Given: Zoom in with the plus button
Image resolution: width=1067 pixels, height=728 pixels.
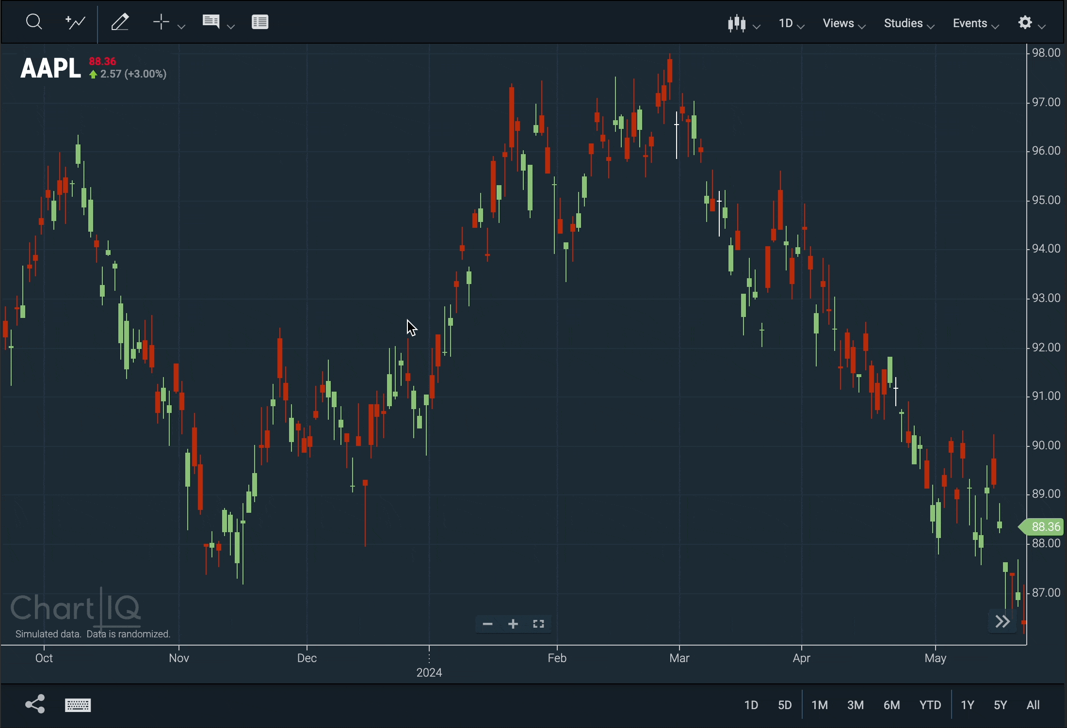Looking at the screenshot, I should click(x=513, y=624).
